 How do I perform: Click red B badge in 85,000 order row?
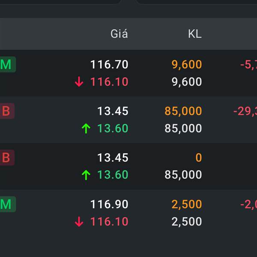(x=6, y=111)
